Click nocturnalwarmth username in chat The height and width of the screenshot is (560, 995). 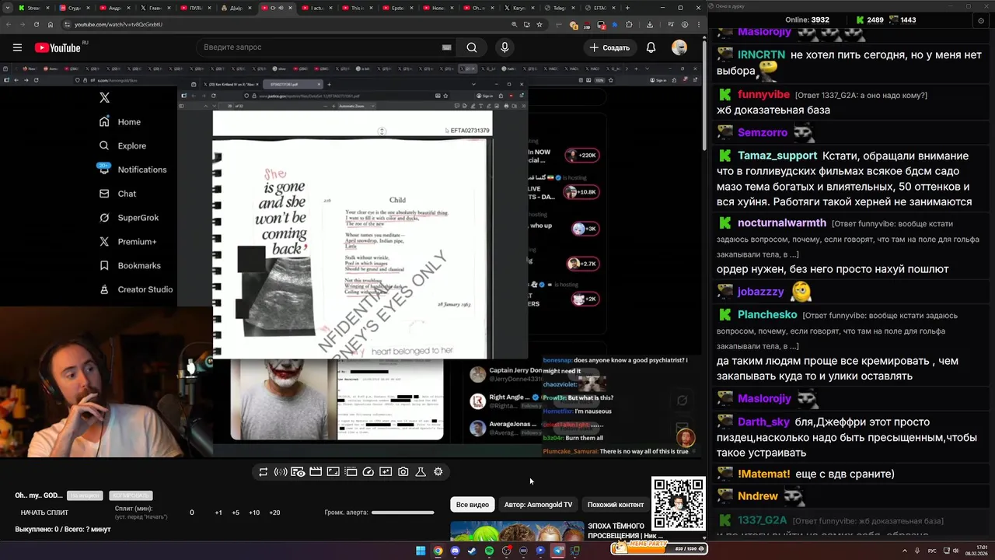[782, 223]
